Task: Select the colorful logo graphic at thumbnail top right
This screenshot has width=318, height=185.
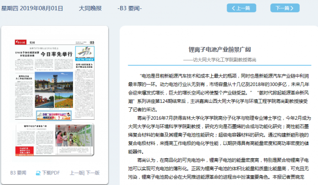Action: [85, 53]
